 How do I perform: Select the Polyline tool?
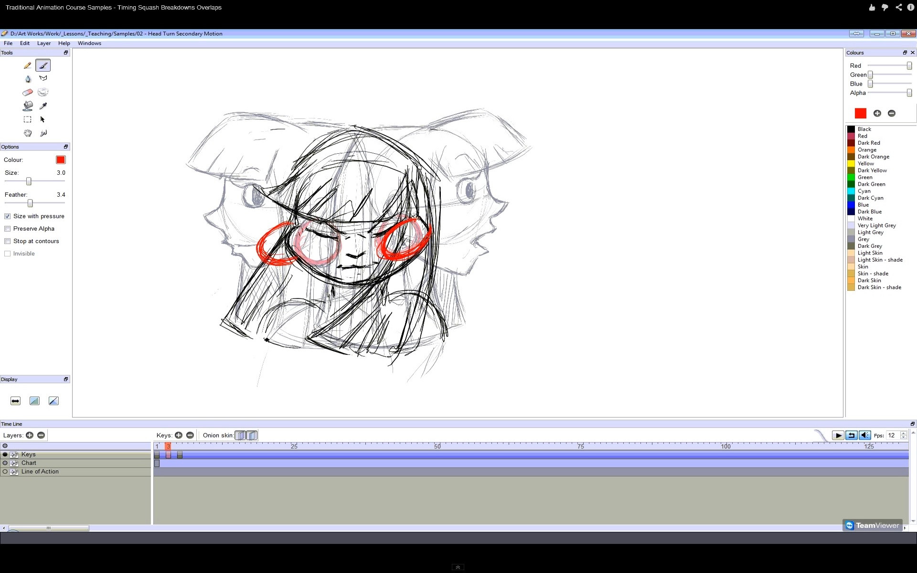pos(43,78)
